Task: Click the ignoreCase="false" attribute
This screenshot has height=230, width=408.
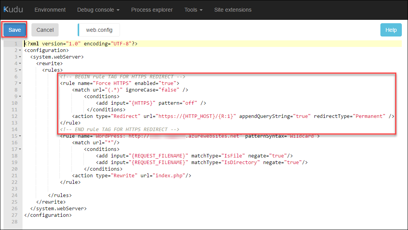Action: click(x=153, y=90)
